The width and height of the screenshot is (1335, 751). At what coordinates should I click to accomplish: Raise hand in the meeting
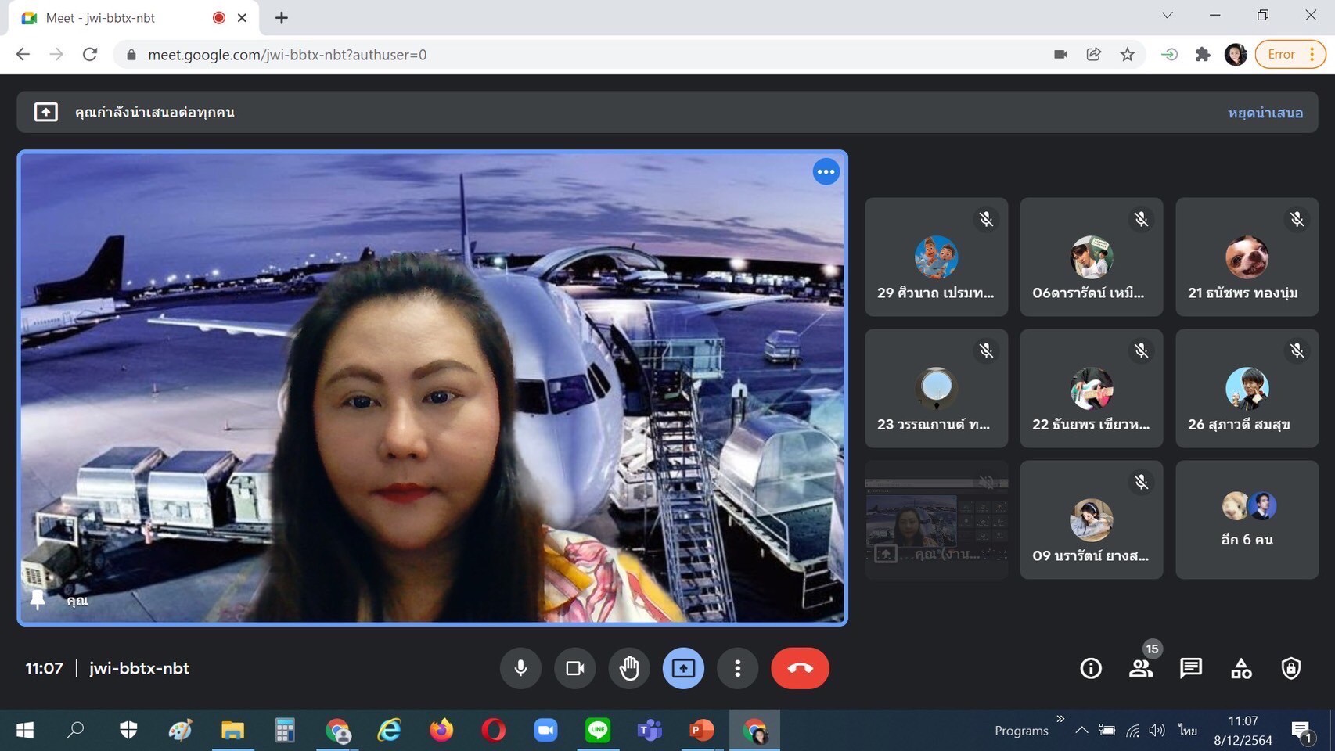coord(629,668)
